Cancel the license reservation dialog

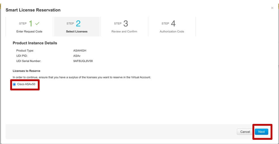point(245,132)
